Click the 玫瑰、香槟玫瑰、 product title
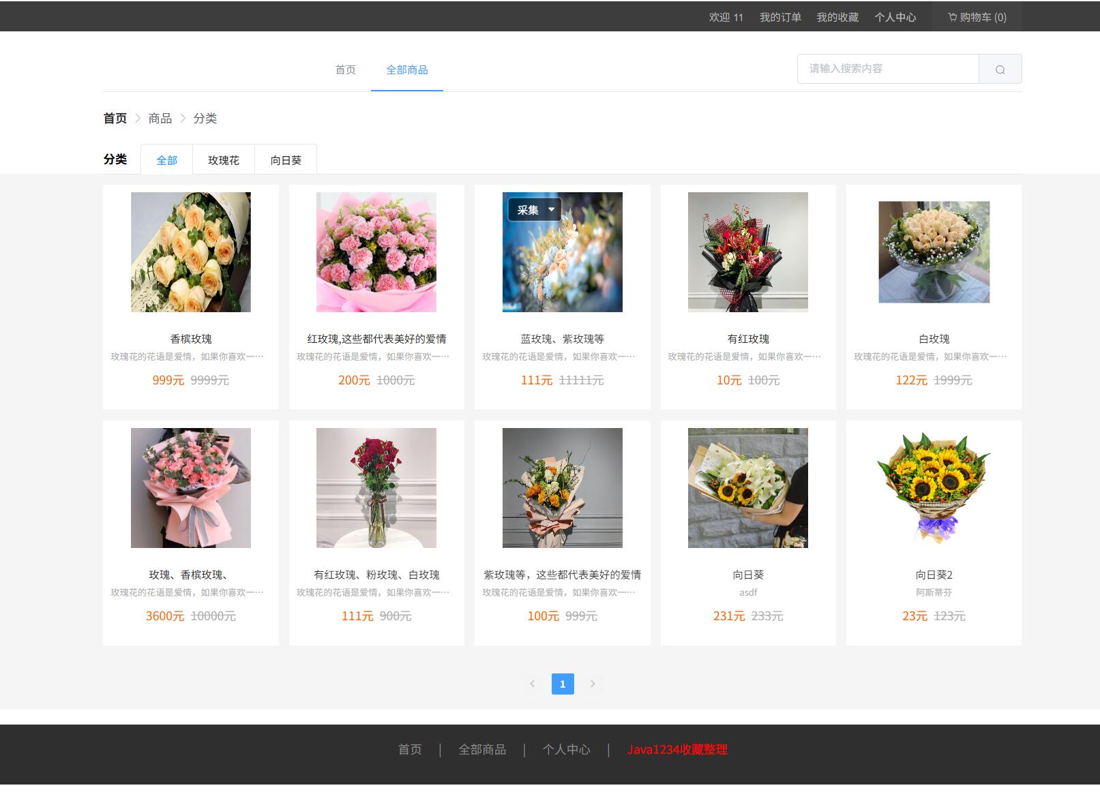This screenshot has width=1100, height=807. click(188, 575)
